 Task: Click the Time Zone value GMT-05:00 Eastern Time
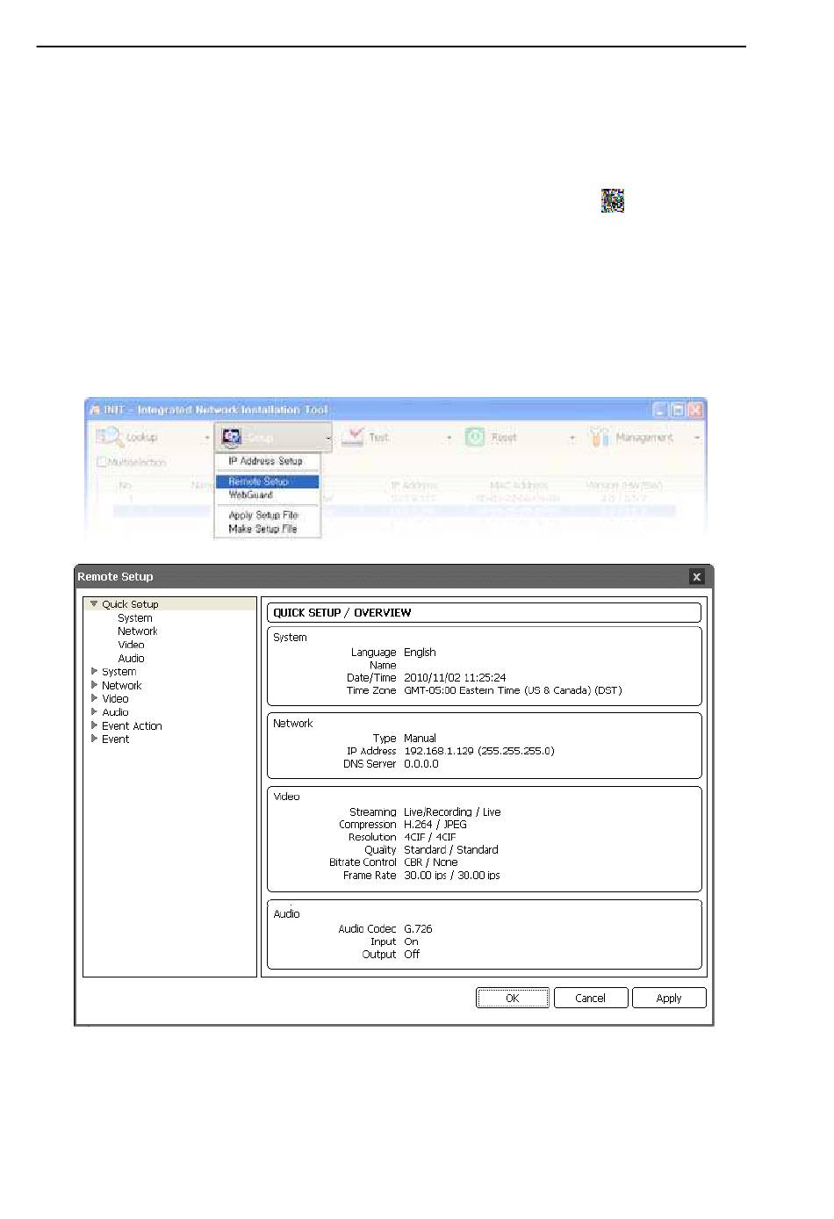tap(513, 690)
